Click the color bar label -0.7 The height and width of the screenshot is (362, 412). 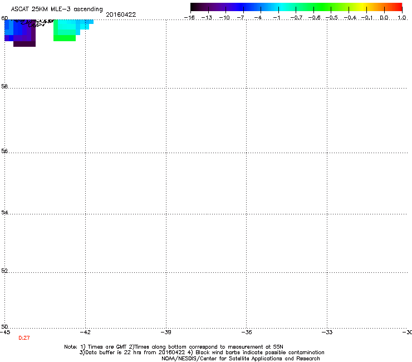click(296, 18)
